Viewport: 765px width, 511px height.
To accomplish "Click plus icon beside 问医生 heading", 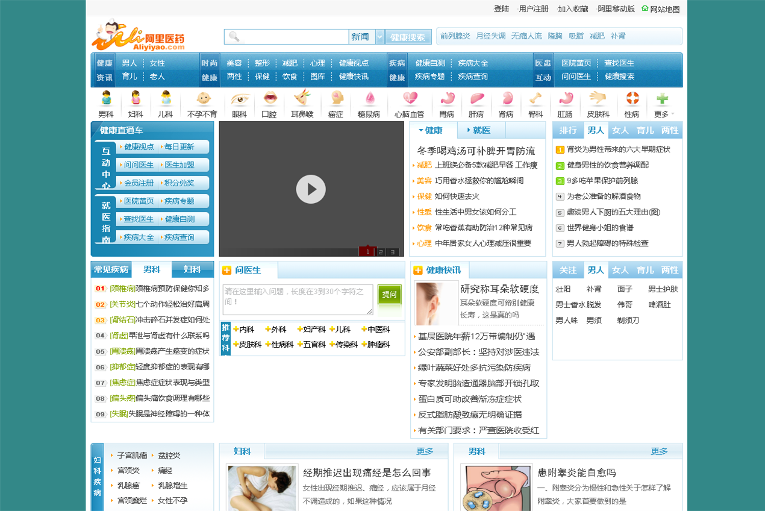I will pos(226,271).
